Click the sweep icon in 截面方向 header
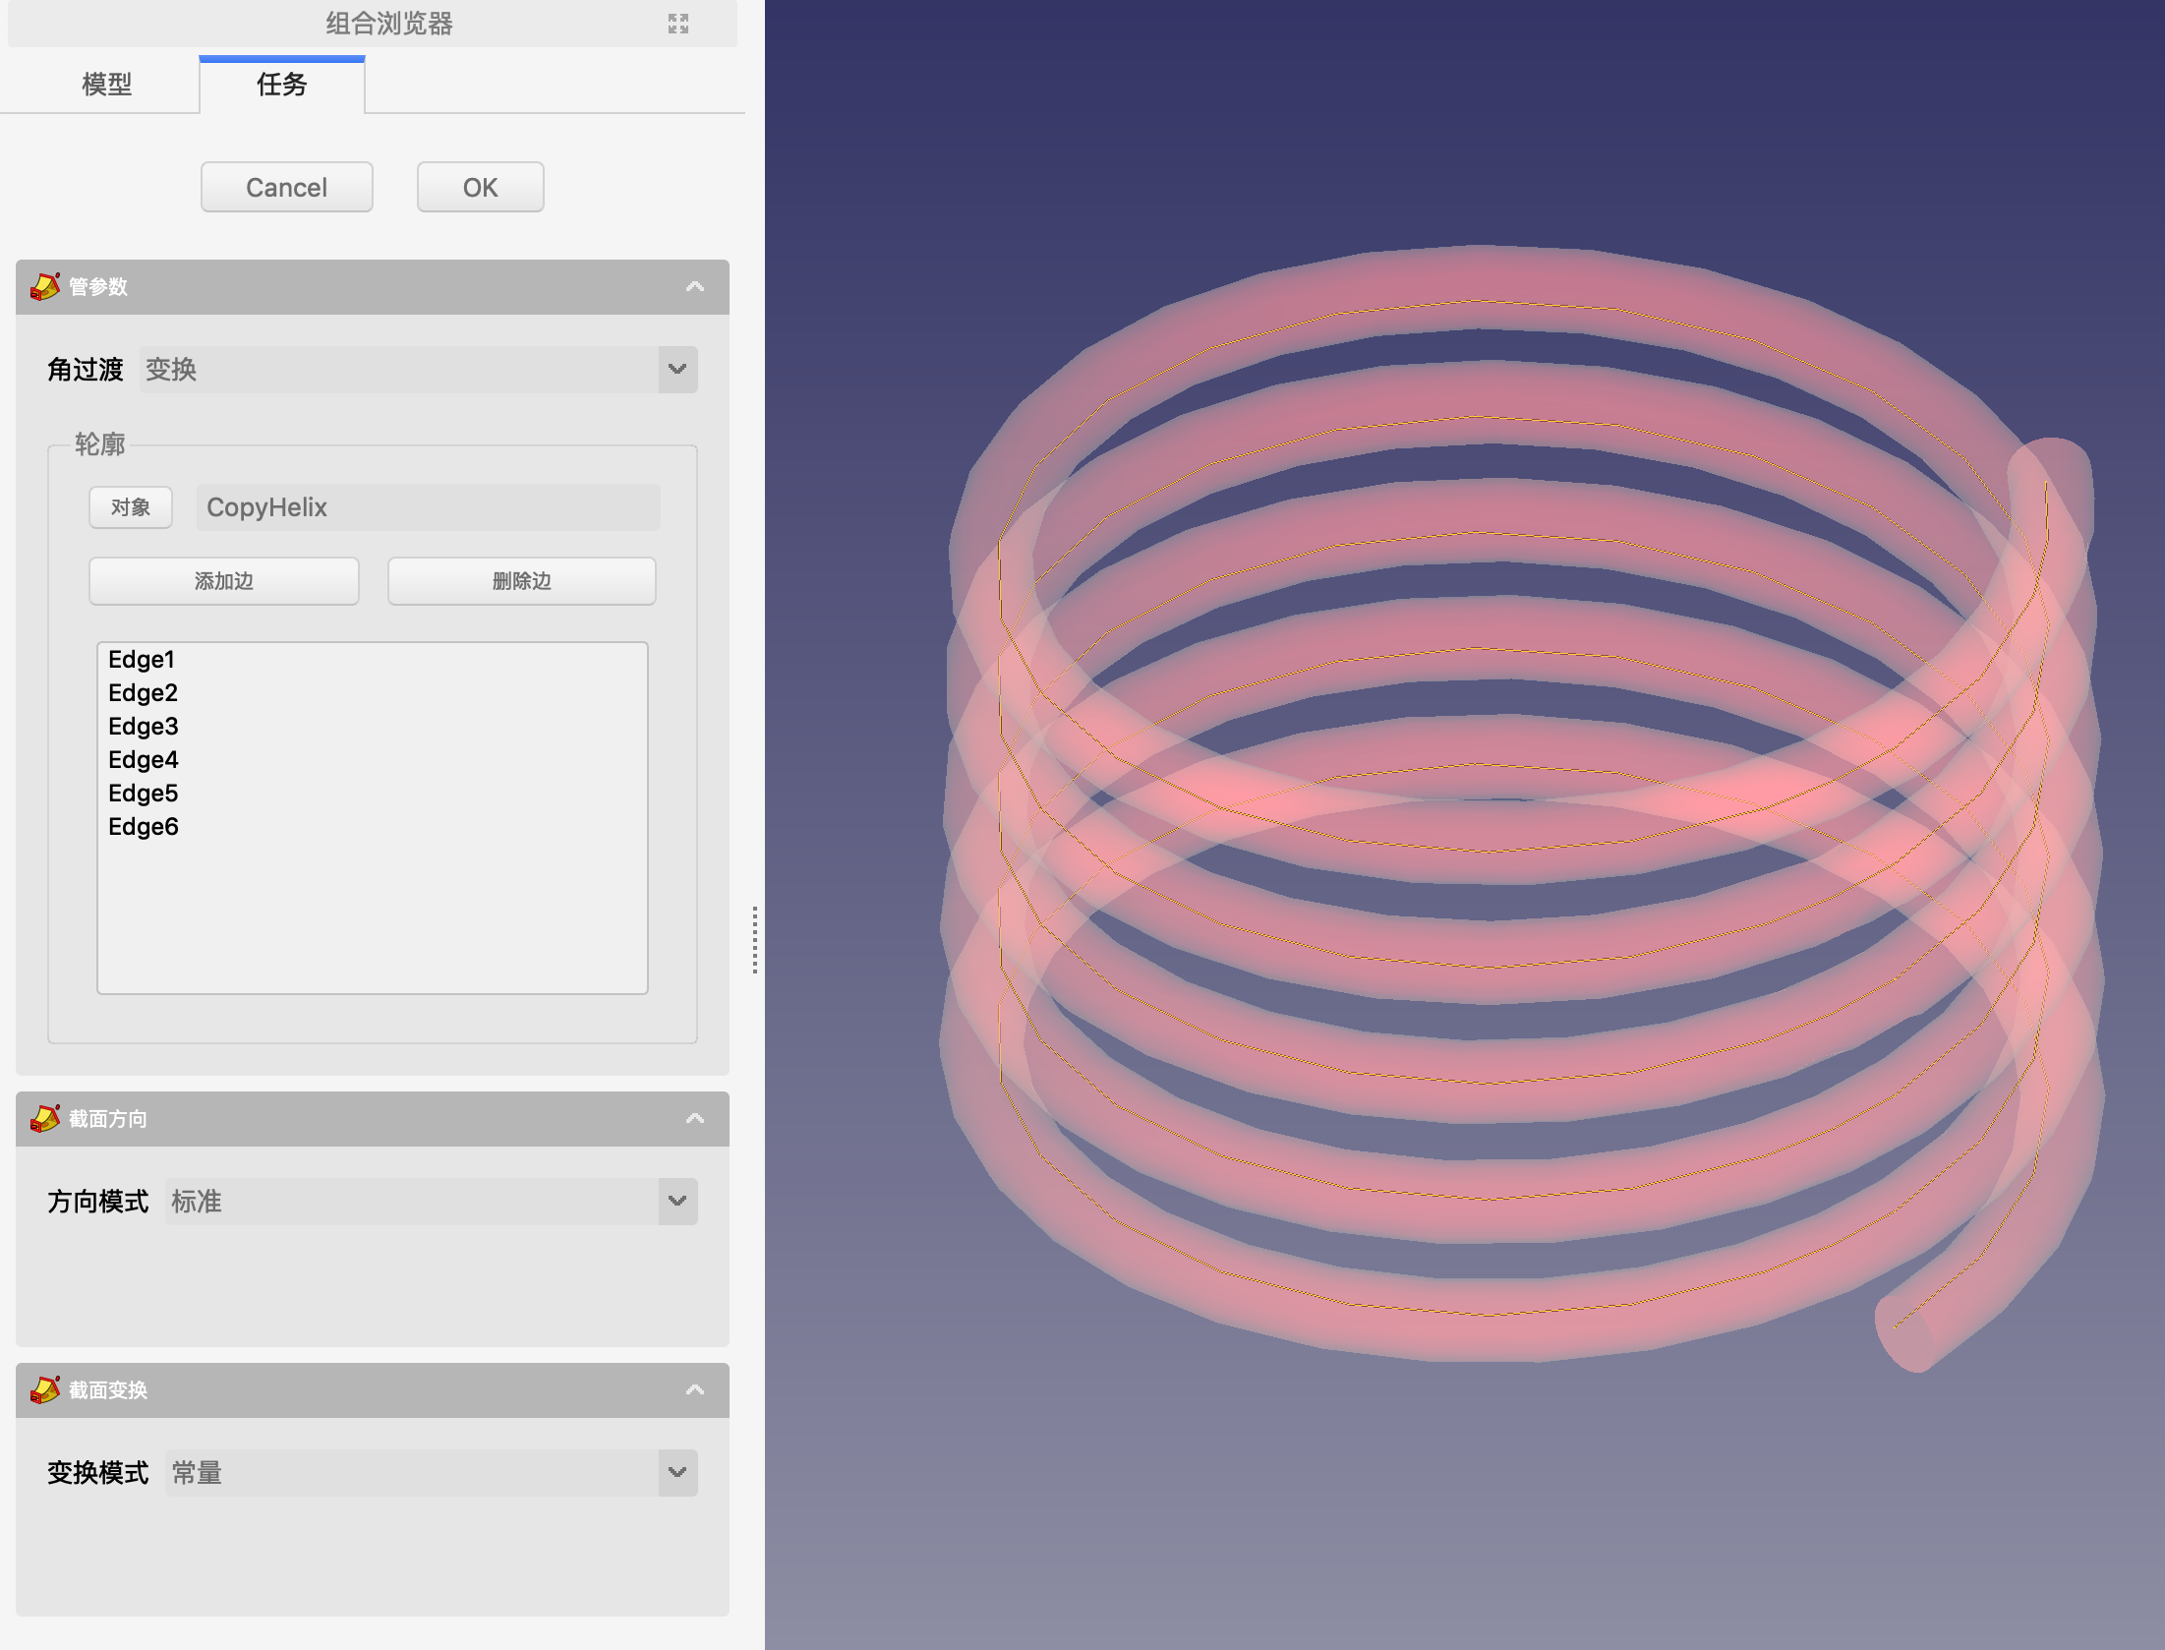 [45, 1118]
